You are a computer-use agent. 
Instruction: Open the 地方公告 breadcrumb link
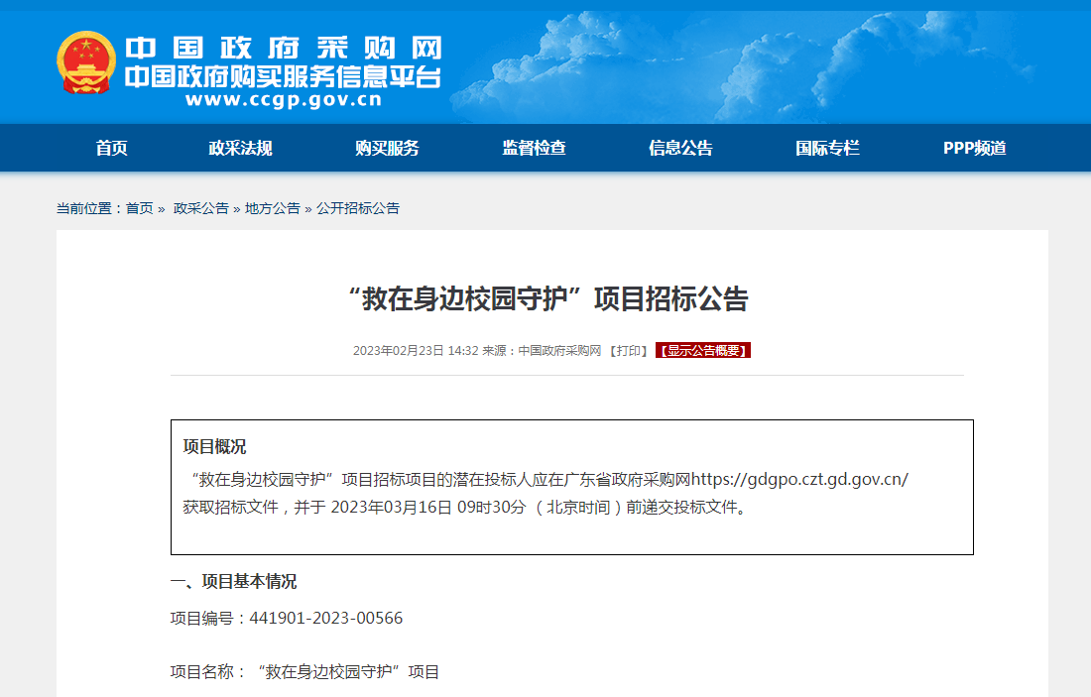(272, 208)
